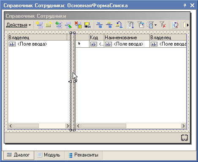Click the filter by current value icon
Screen dimensions: 198x162
pyautogui.click(x=141, y=25)
